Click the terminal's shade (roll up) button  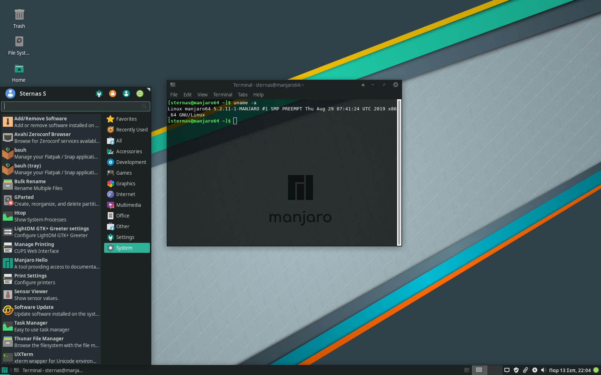tap(363, 85)
